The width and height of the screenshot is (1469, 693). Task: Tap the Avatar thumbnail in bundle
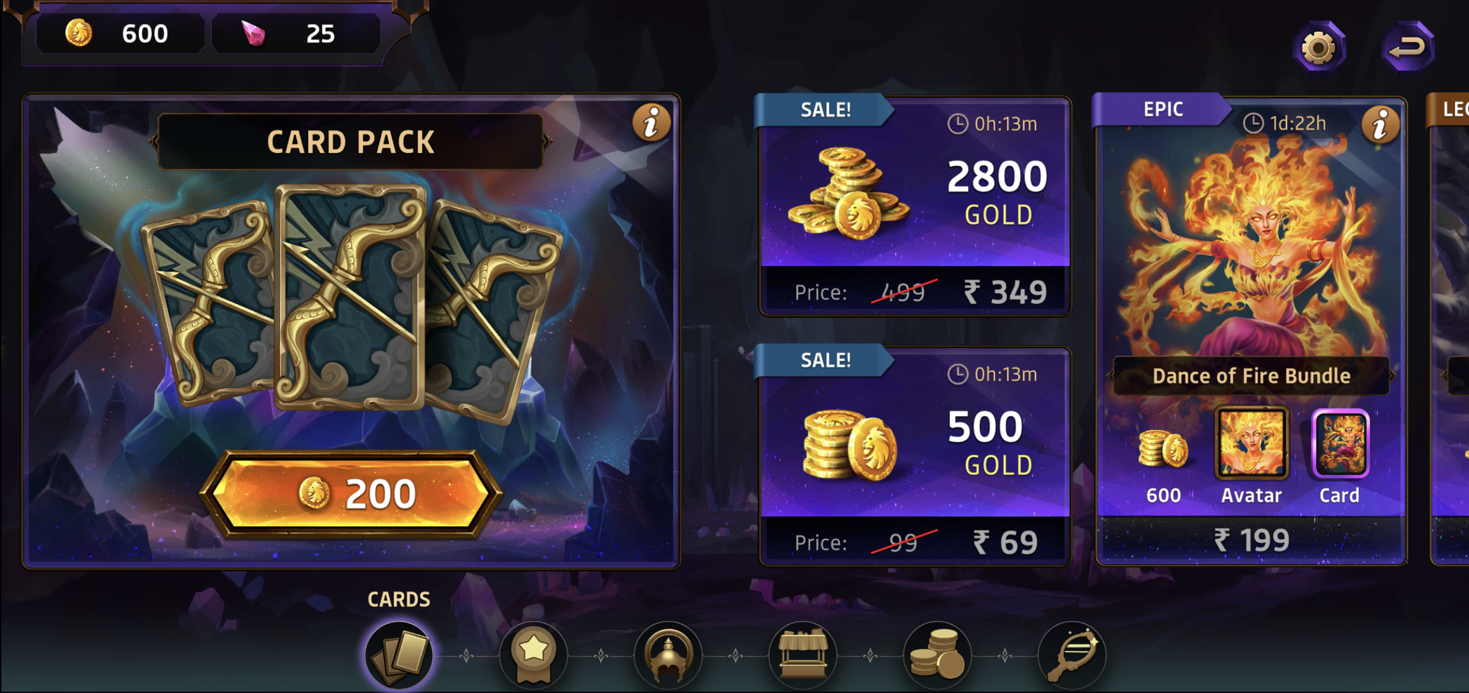coord(1251,443)
